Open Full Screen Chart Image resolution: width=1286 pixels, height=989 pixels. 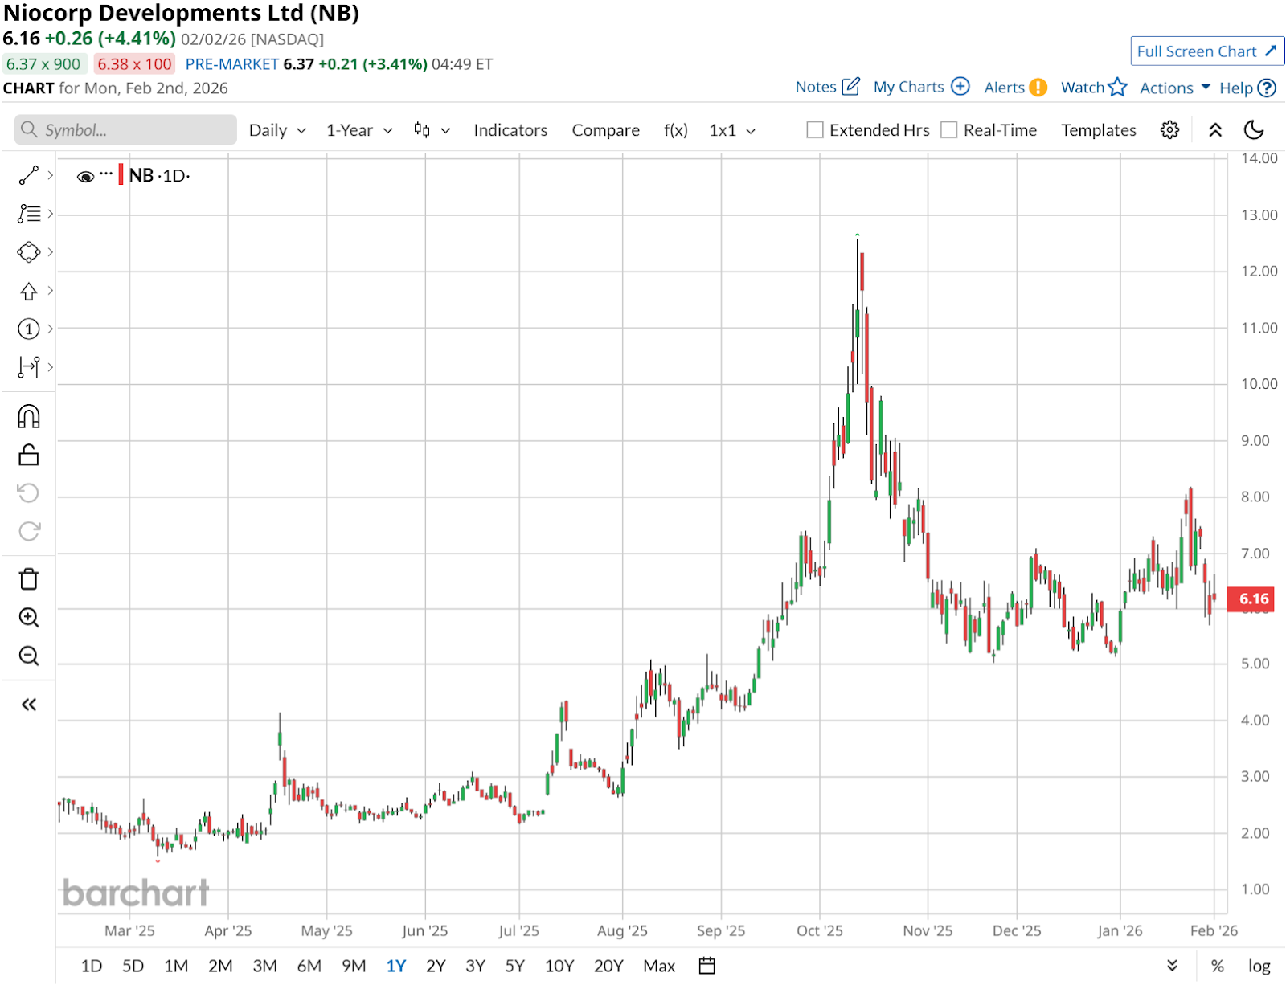pyautogui.click(x=1206, y=51)
